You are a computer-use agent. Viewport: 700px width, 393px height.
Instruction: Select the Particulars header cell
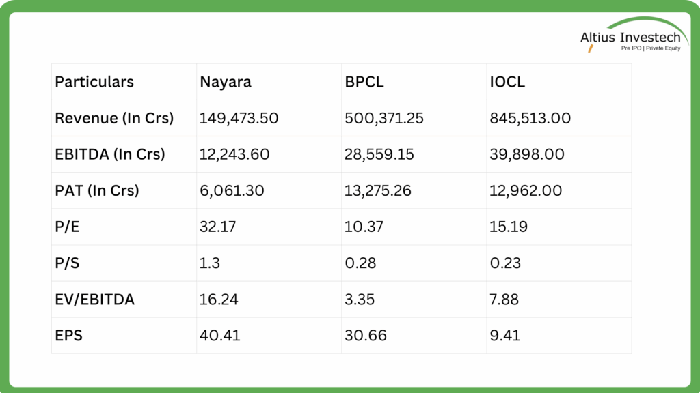point(94,82)
